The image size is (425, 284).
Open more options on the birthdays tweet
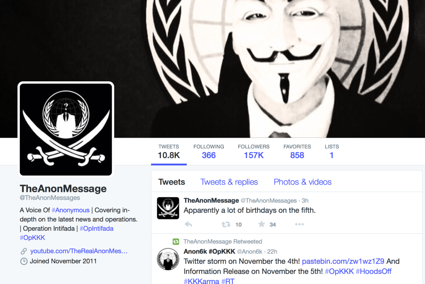299,224
